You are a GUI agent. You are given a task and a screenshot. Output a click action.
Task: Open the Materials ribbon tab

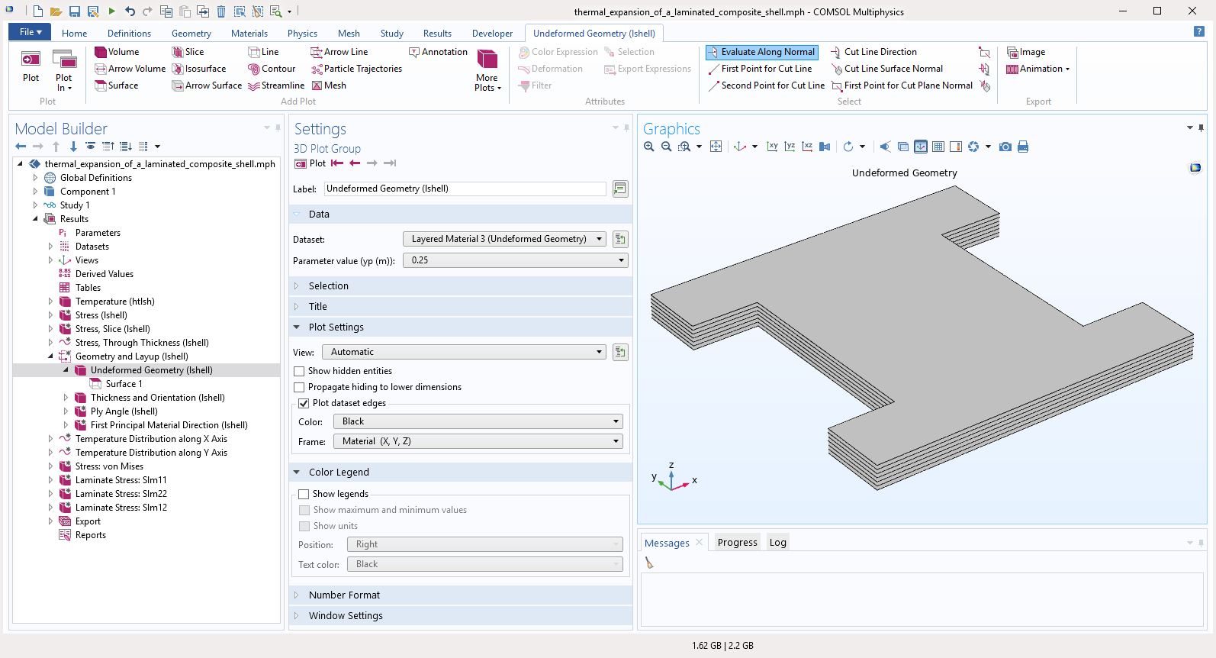click(249, 34)
